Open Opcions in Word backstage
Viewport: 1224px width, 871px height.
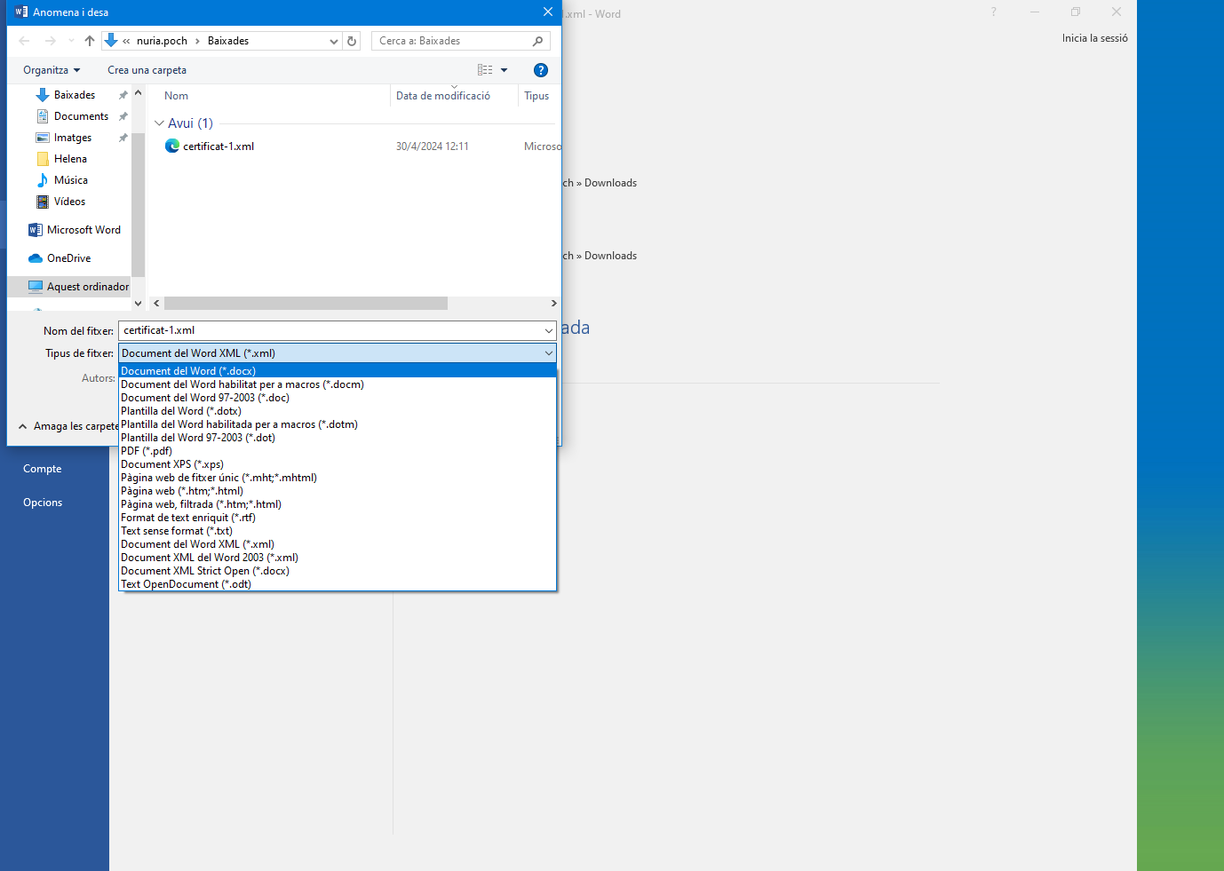pyautogui.click(x=43, y=503)
